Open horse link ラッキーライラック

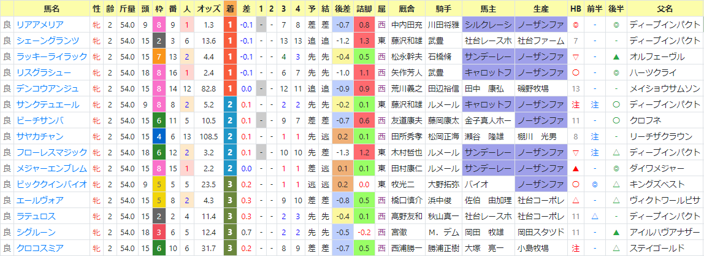[52, 57]
